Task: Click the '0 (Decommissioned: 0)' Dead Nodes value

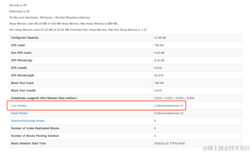Action: pos(169,113)
